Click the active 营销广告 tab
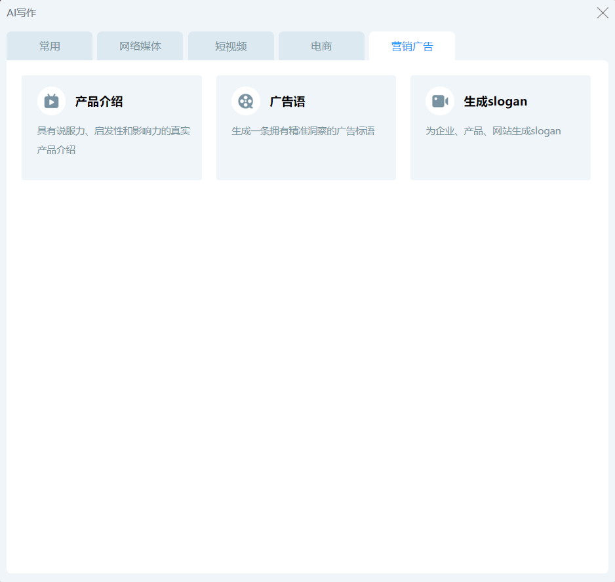 pyautogui.click(x=412, y=47)
